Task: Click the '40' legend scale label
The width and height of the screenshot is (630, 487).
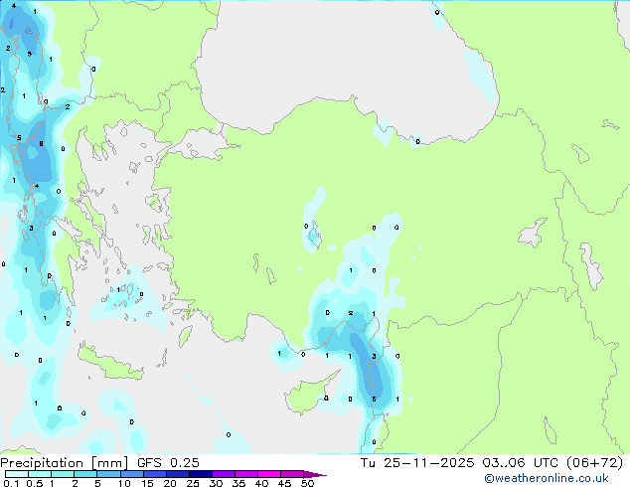Action: [x=261, y=483]
